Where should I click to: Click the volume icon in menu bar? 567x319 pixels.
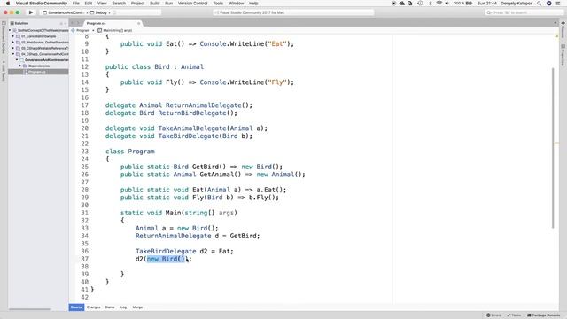pyautogui.click(x=447, y=4)
